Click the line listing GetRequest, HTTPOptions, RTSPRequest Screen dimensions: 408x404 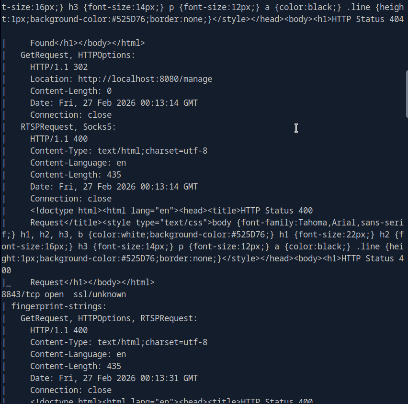(109, 318)
